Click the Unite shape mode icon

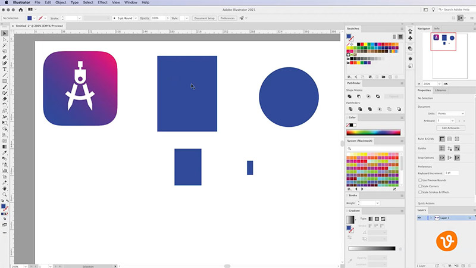(x=349, y=96)
